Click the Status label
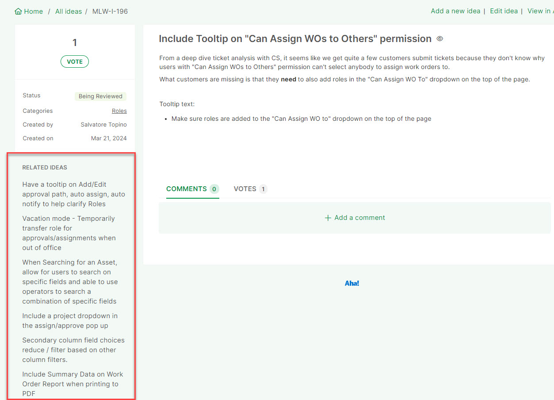The height and width of the screenshot is (400, 554). pos(31,96)
